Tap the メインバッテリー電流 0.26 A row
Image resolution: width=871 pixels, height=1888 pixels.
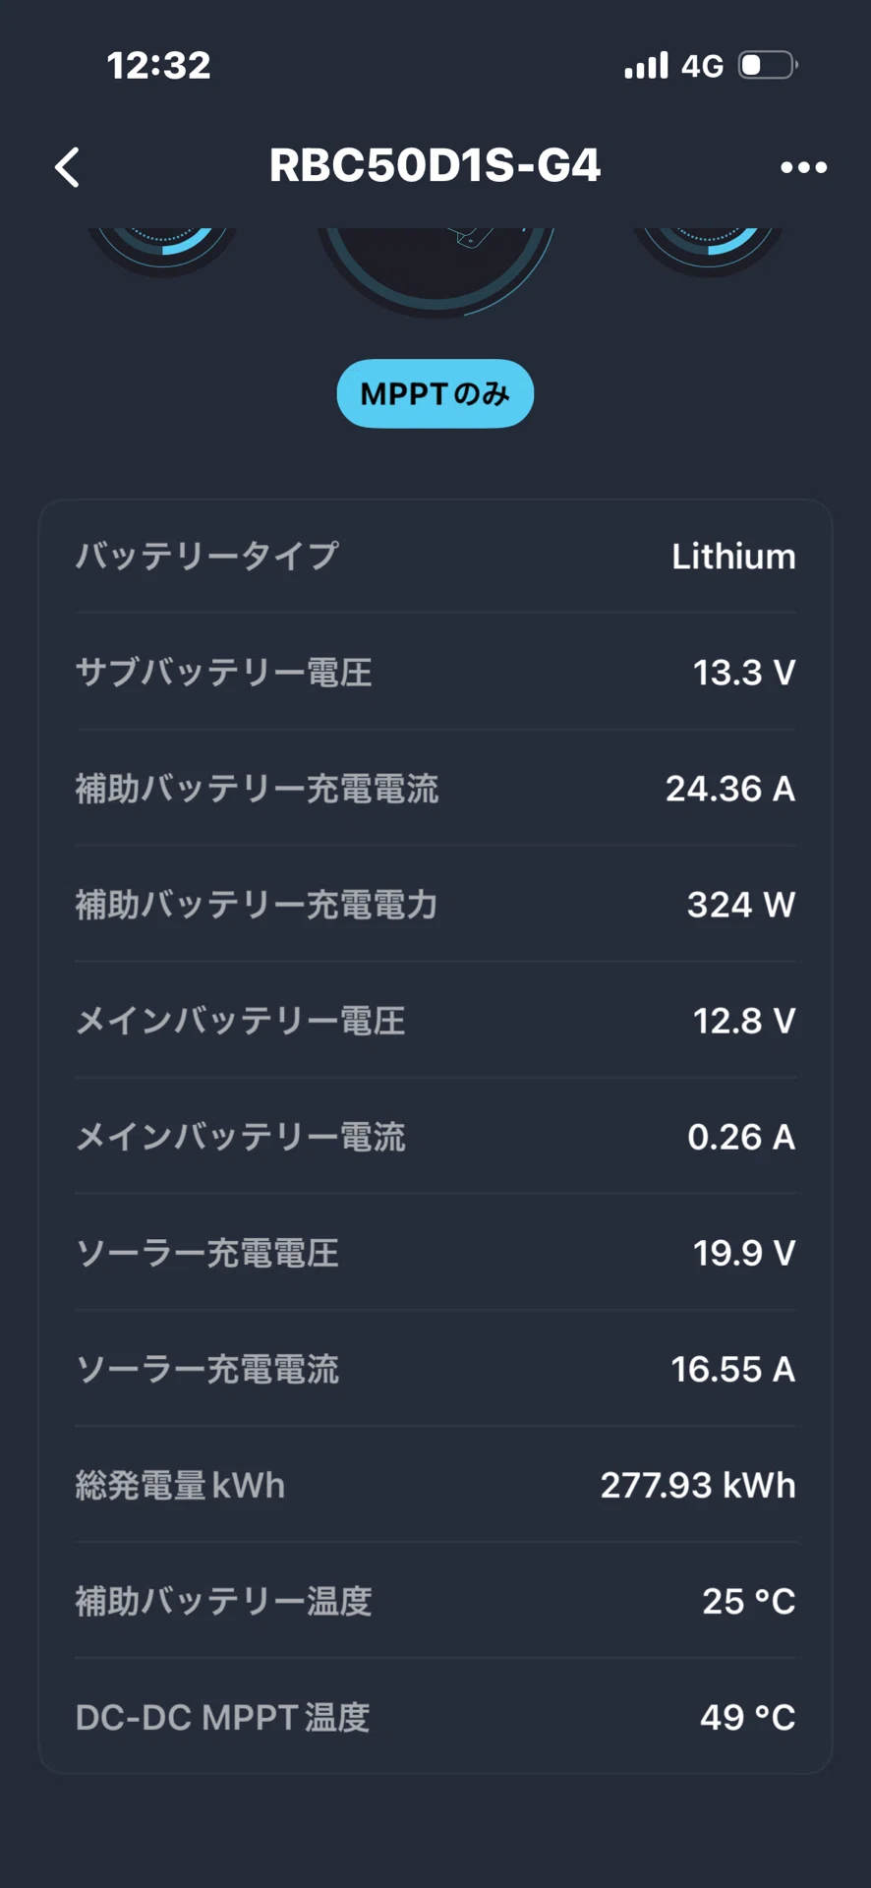tap(435, 1137)
